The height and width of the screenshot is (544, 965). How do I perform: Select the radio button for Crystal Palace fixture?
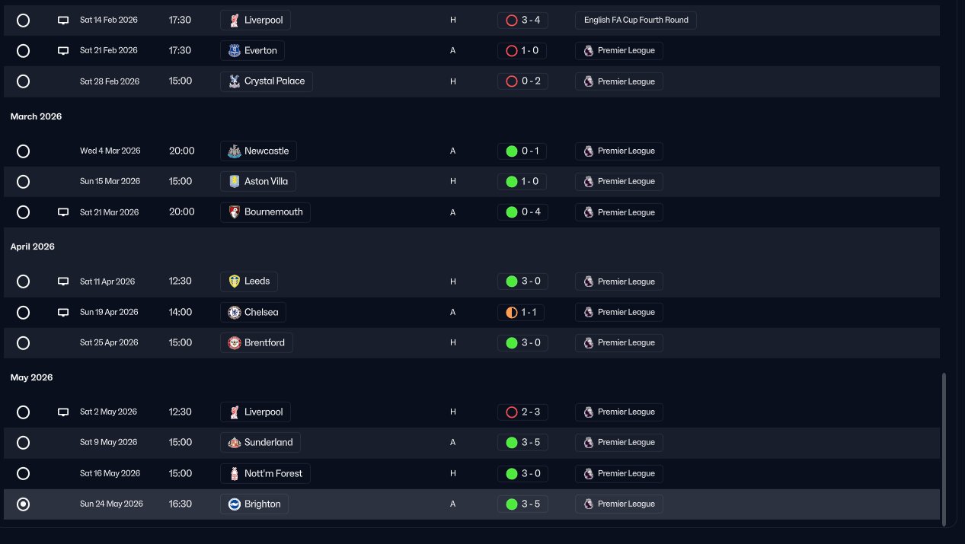[23, 81]
